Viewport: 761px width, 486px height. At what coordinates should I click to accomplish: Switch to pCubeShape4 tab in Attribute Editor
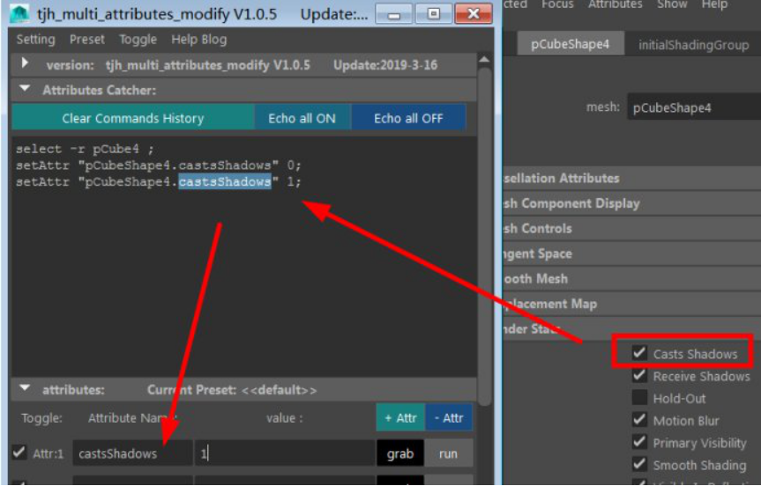(x=570, y=44)
